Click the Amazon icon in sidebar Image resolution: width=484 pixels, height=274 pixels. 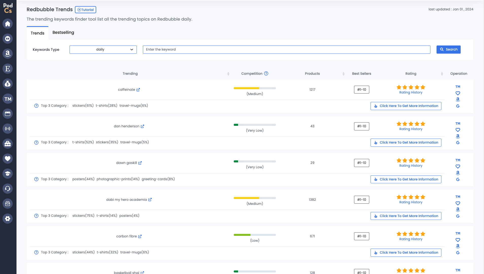[8, 54]
